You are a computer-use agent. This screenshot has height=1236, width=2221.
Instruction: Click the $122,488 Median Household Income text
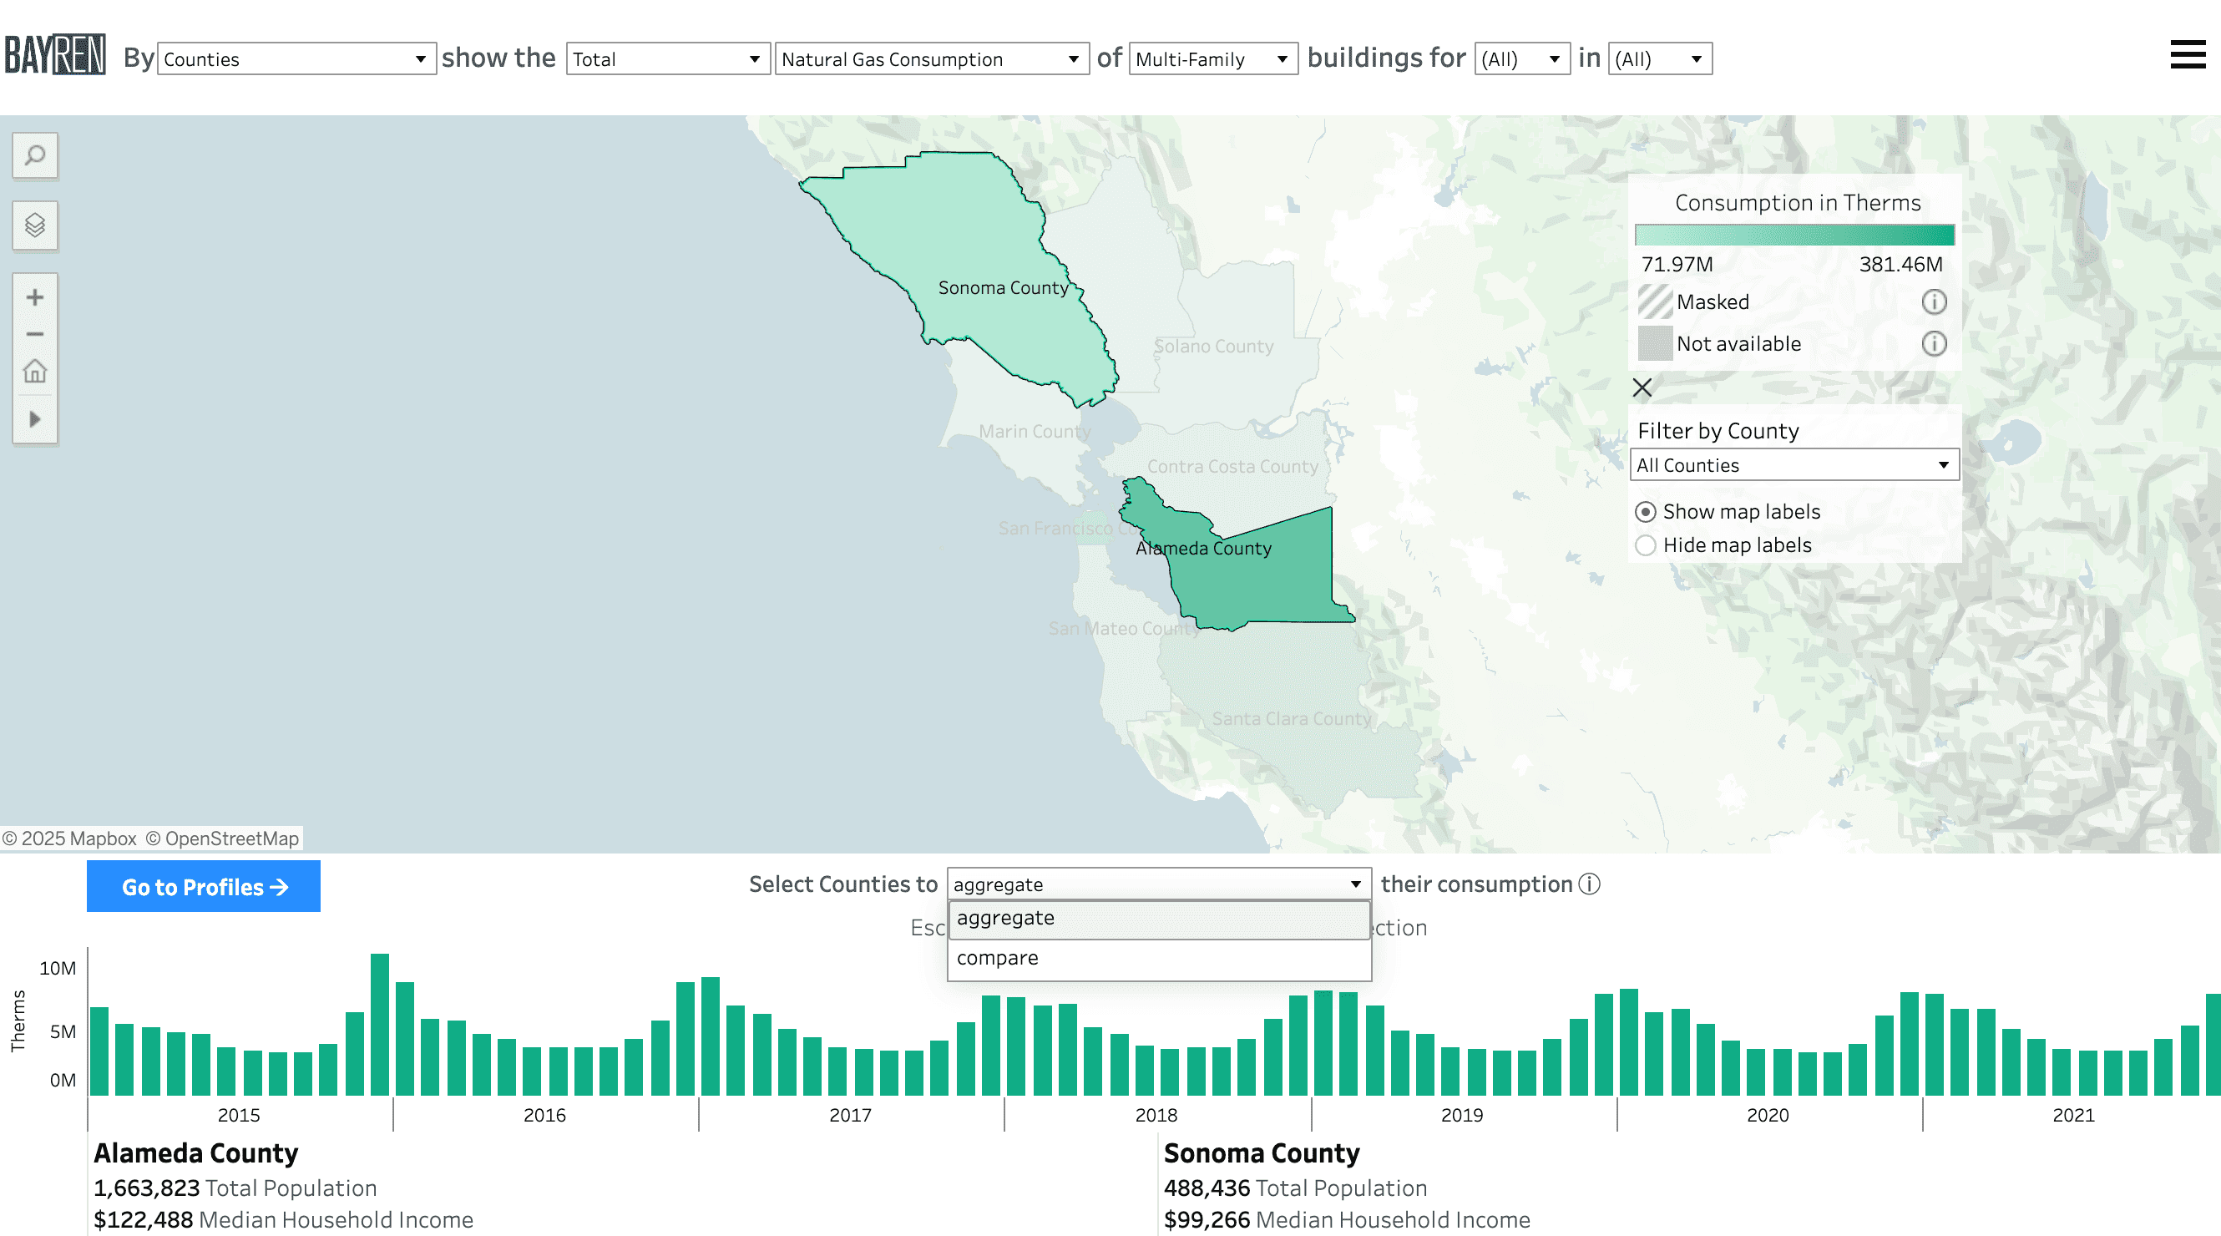284,1219
